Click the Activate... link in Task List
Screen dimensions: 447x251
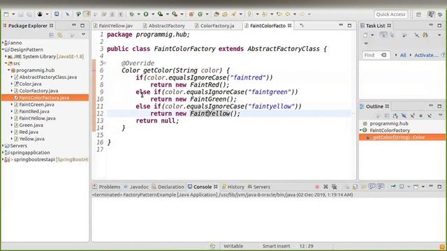[x=426, y=55]
